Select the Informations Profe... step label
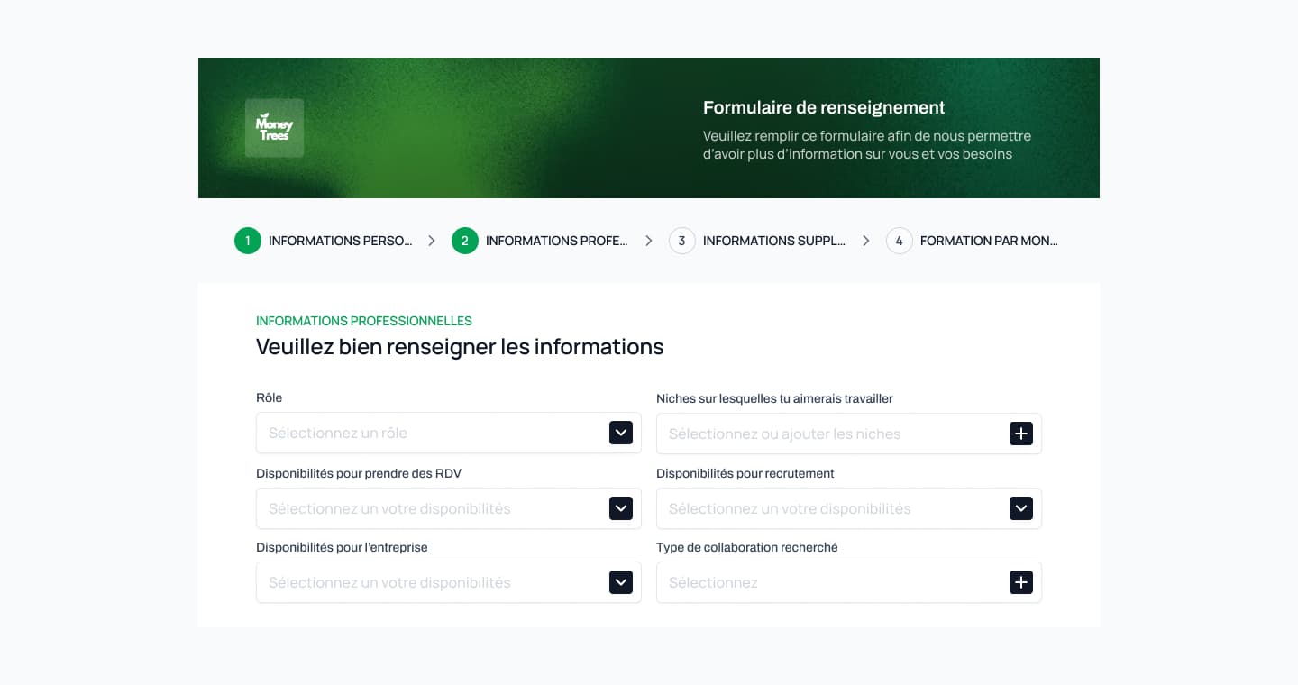1298x685 pixels. pos(556,241)
